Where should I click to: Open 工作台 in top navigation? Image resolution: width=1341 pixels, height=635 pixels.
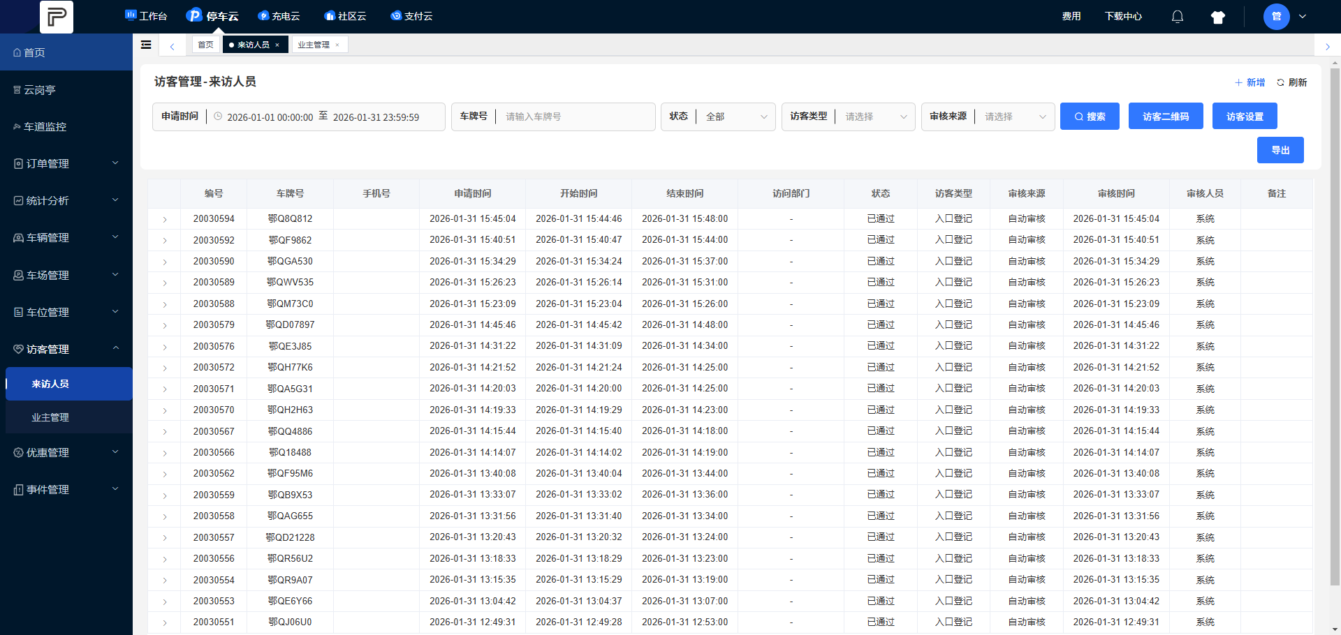(x=146, y=16)
